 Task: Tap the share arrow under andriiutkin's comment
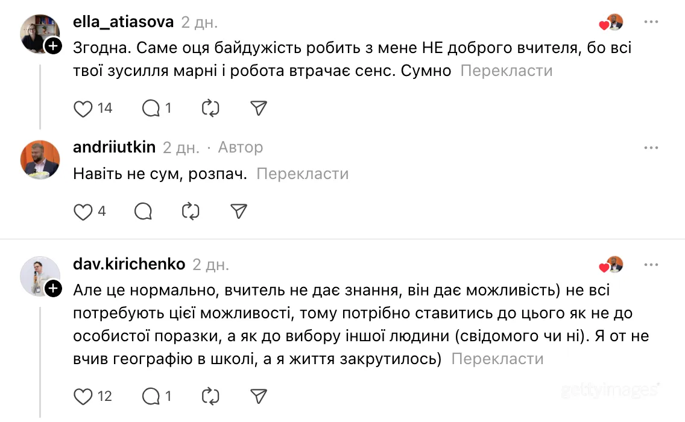(239, 212)
